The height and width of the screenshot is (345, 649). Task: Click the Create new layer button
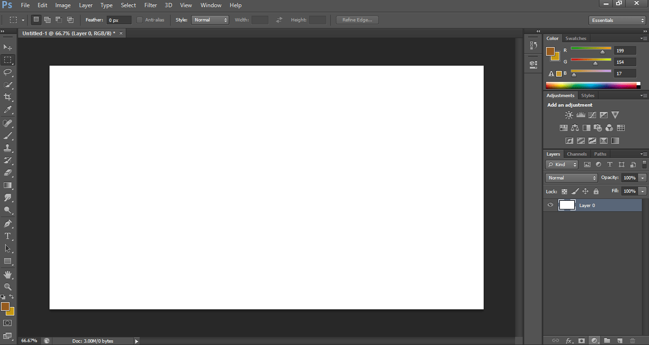(x=619, y=341)
